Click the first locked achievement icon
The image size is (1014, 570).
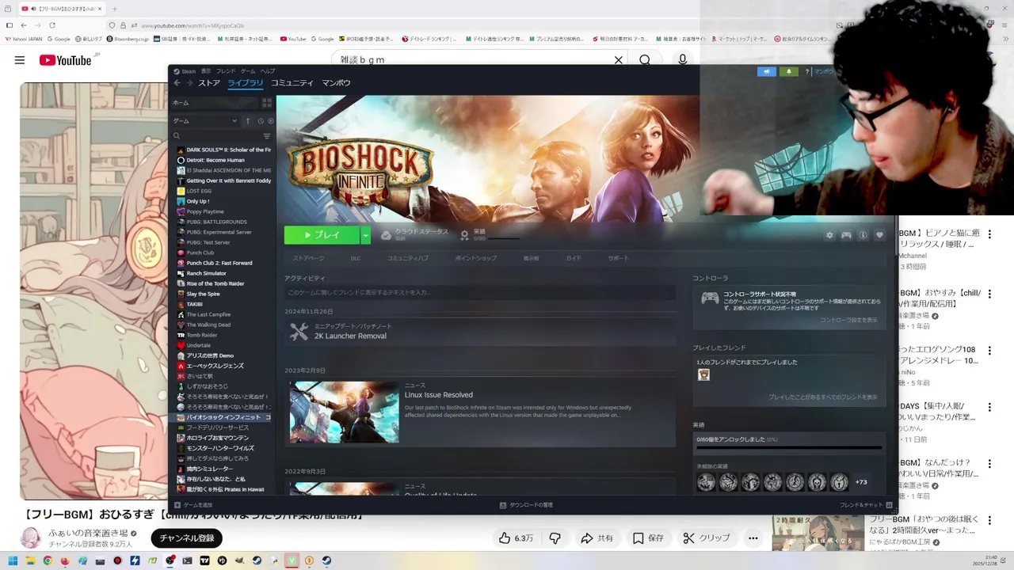click(x=706, y=481)
